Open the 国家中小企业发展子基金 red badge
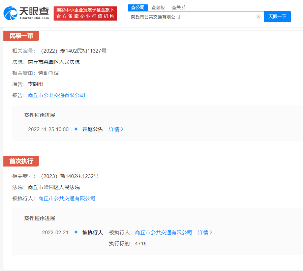Screen dimensions: 303x271 pos(85,13)
